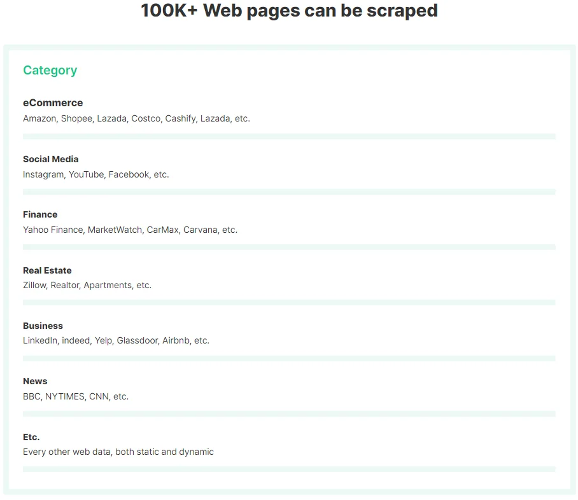
Task: Click the Real Estate heading
Action: (x=47, y=270)
